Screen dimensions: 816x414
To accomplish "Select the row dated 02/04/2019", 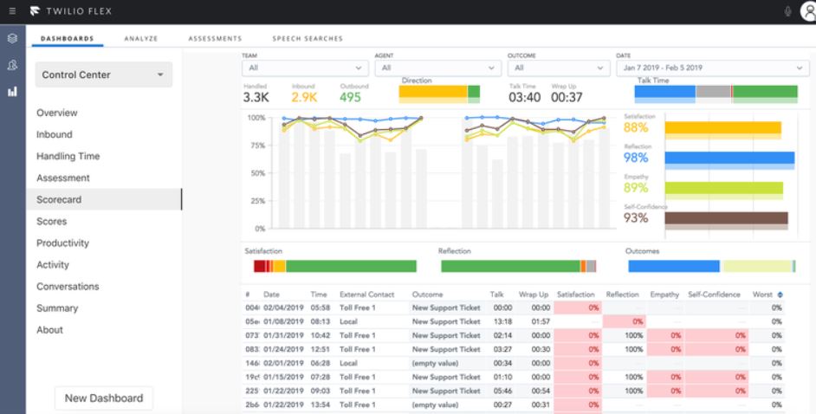I will click(x=513, y=307).
